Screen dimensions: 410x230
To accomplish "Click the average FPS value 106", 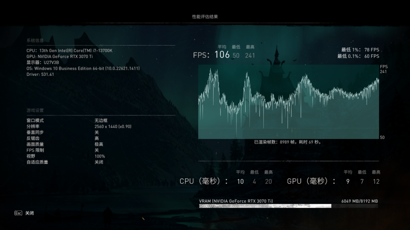I will click(x=222, y=55).
